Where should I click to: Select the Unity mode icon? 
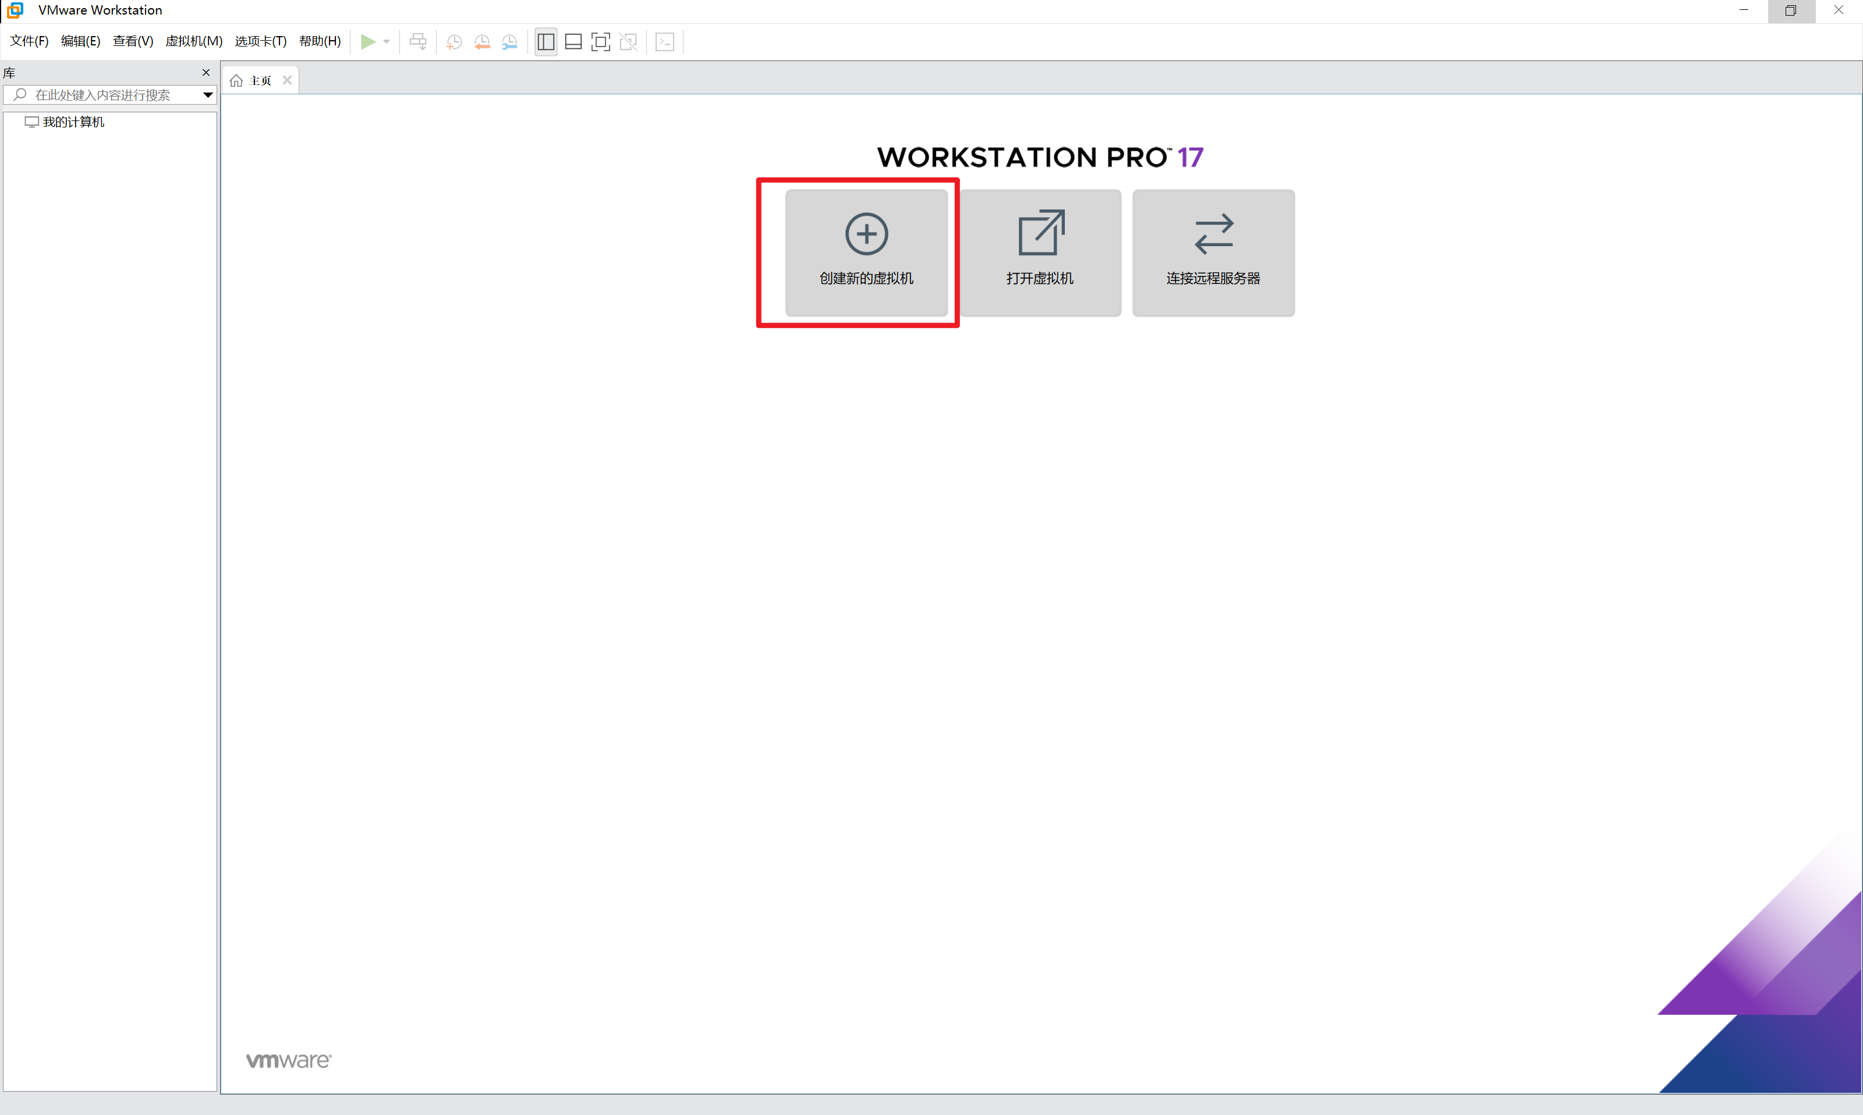click(628, 41)
